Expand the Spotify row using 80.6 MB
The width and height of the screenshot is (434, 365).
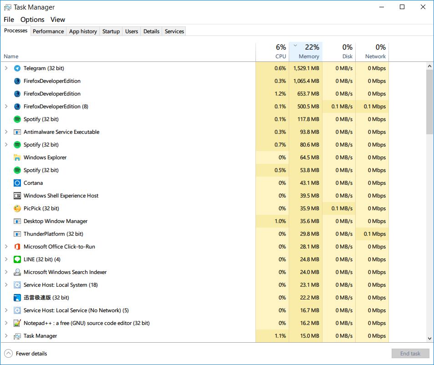[x=6, y=144]
